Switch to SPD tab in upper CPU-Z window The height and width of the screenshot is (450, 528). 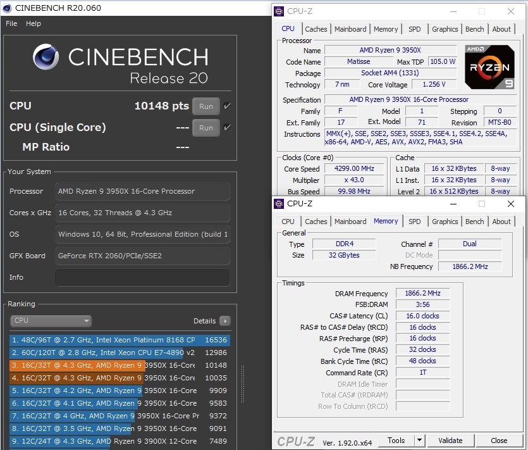(x=415, y=29)
